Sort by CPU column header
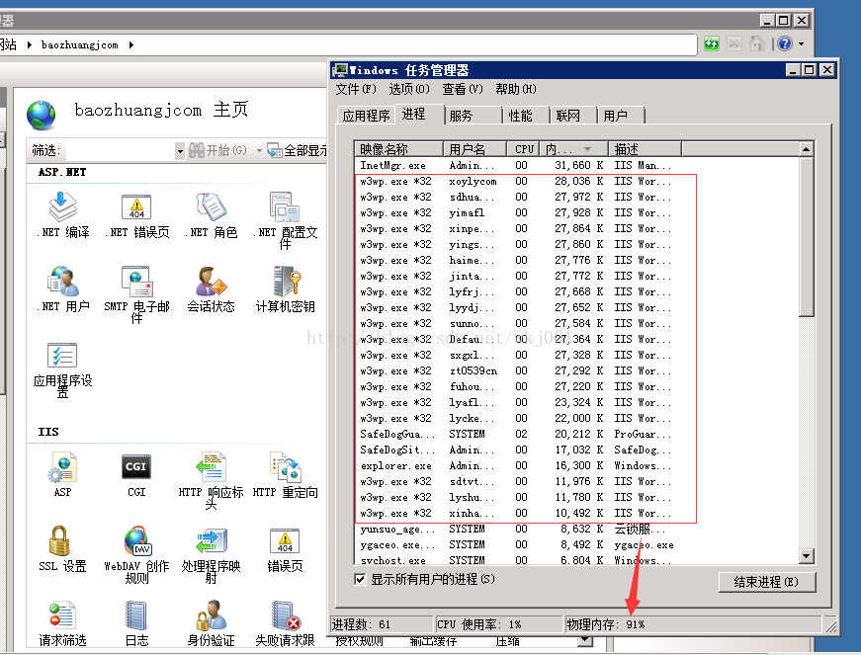The width and height of the screenshot is (861, 655). point(523,149)
